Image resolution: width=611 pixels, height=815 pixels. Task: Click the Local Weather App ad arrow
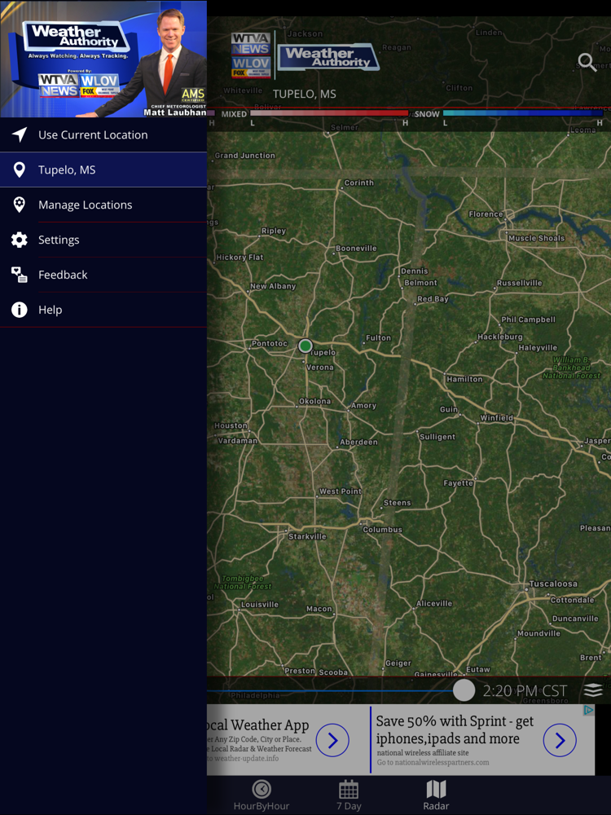332,740
